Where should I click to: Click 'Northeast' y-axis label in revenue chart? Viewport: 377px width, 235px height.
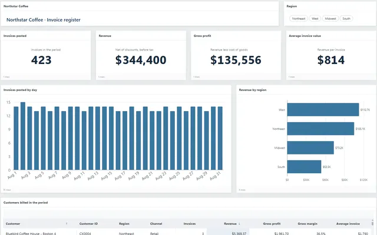(x=279, y=129)
